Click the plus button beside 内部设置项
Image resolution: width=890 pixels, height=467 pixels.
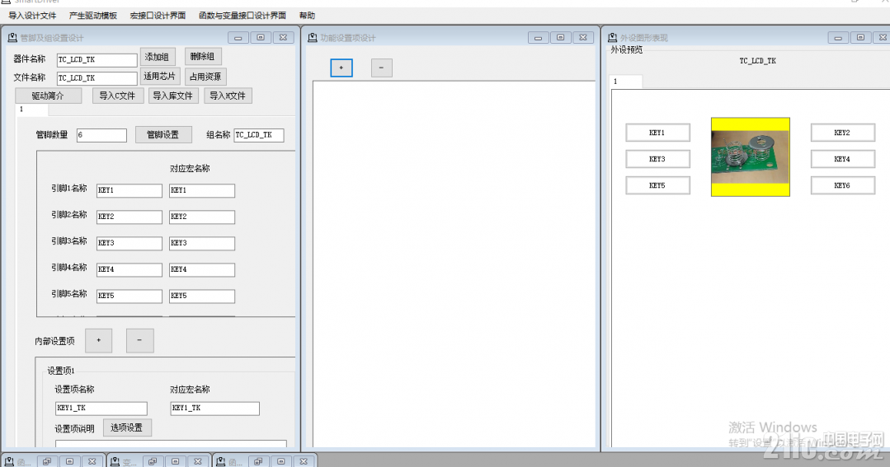pyautogui.click(x=99, y=341)
